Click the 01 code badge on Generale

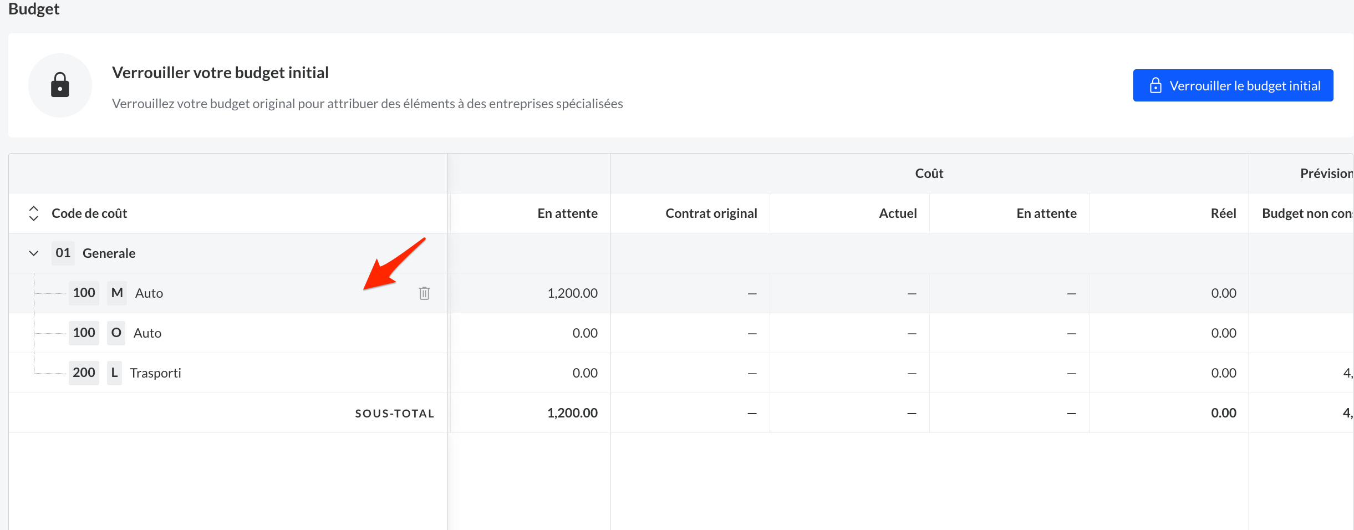pyautogui.click(x=63, y=253)
